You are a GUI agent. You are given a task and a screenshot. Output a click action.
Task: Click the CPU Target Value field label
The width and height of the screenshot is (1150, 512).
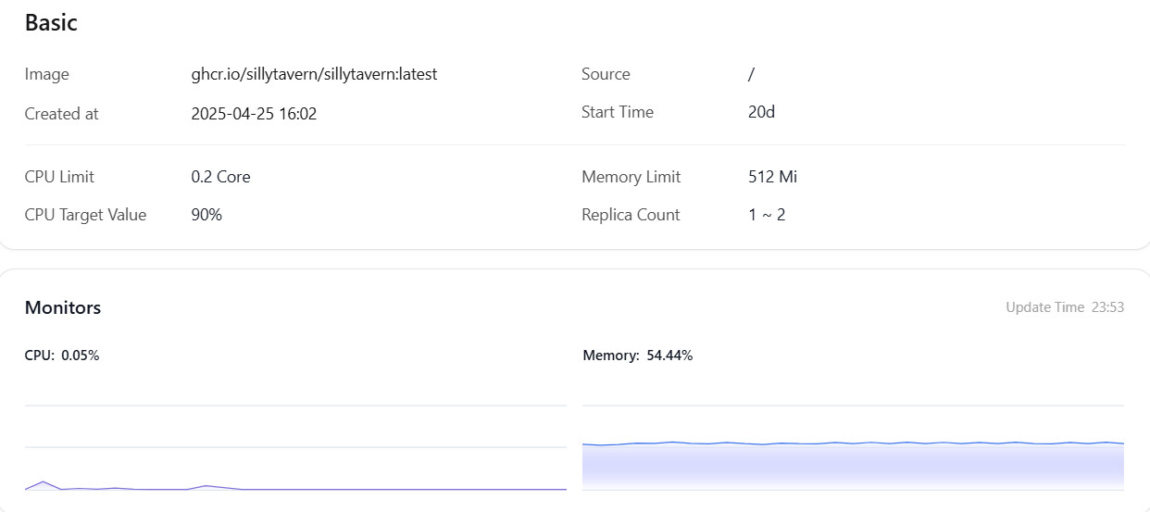(85, 215)
